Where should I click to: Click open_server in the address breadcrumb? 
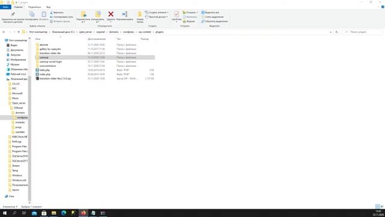85,32
